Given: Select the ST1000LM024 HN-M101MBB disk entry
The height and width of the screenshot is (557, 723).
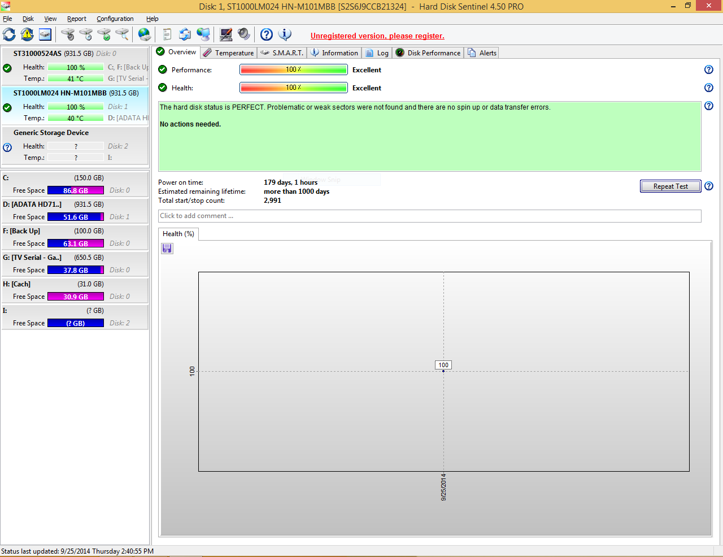Looking at the screenshot, I should pos(75,106).
